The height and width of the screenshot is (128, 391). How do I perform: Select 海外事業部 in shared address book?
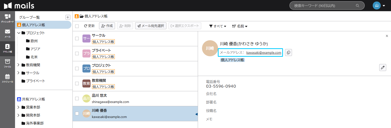click(35, 123)
